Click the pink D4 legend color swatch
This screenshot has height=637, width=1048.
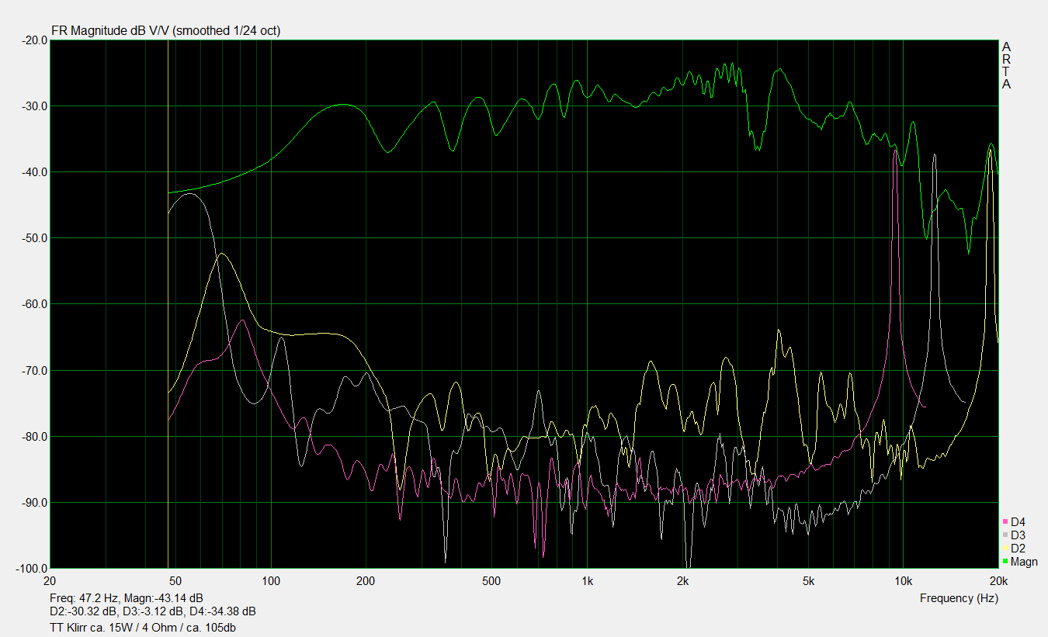click(1005, 522)
